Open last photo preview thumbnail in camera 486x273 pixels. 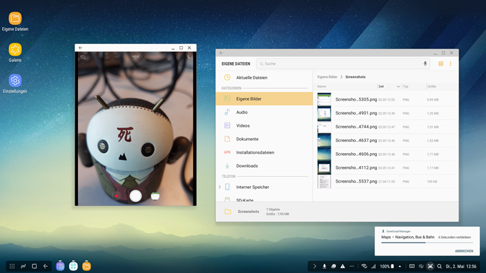coord(155,196)
